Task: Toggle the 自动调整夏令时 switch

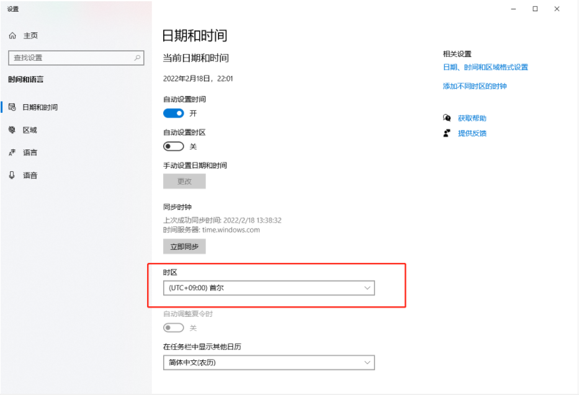Action: 174,327
